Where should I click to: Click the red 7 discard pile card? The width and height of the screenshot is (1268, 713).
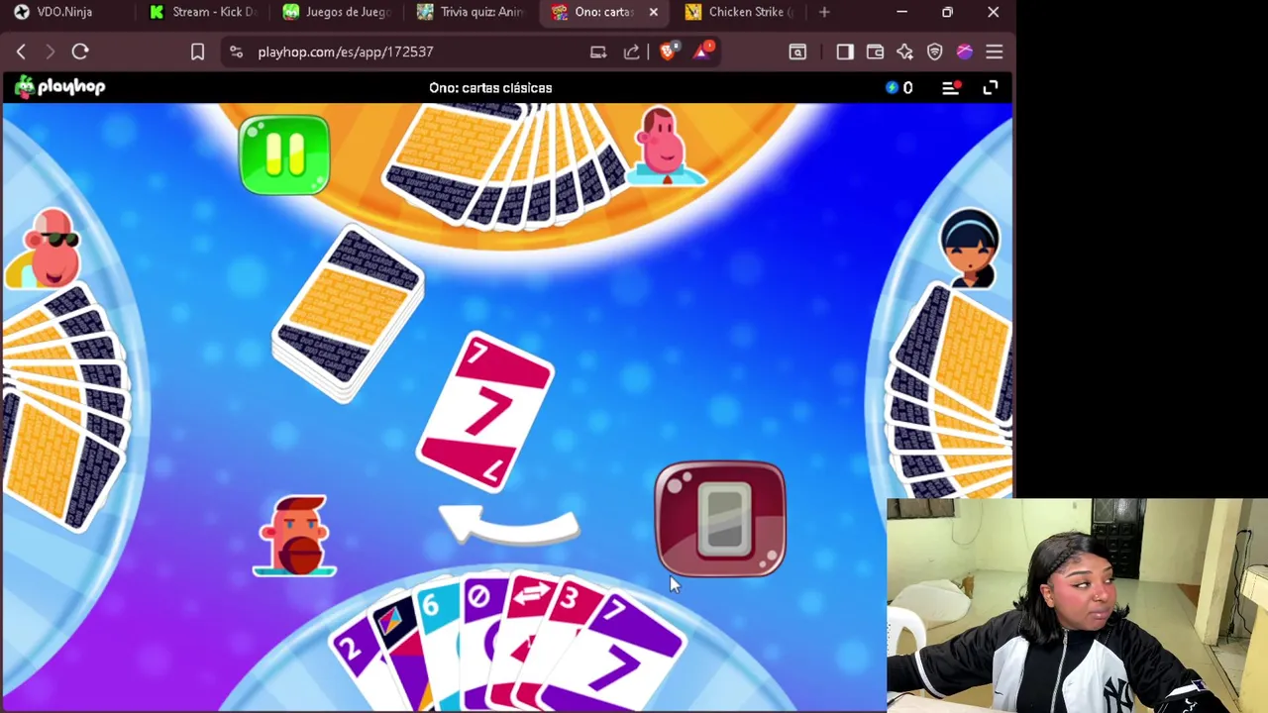(485, 411)
